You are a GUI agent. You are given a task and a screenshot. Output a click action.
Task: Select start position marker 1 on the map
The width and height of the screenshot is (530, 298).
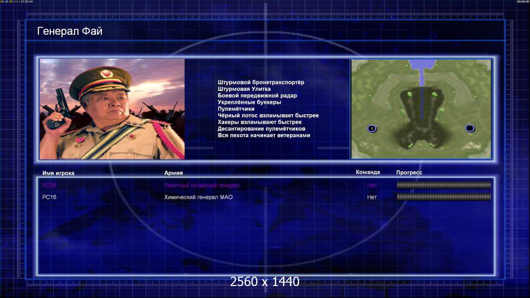372,129
